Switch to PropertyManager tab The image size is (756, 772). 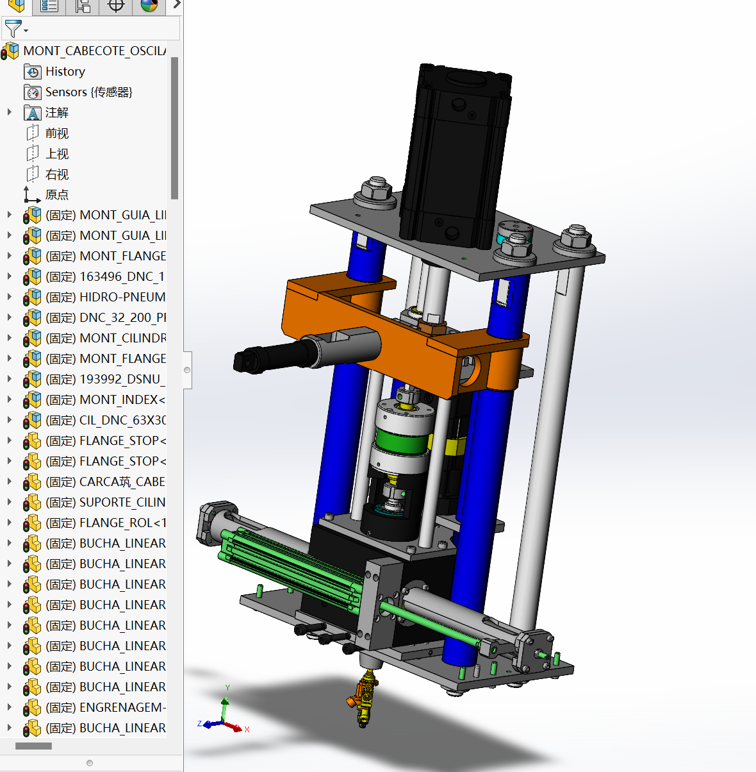[49, 6]
